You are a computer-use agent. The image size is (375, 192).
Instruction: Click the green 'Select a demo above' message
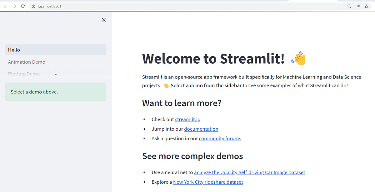coord(56,92)
